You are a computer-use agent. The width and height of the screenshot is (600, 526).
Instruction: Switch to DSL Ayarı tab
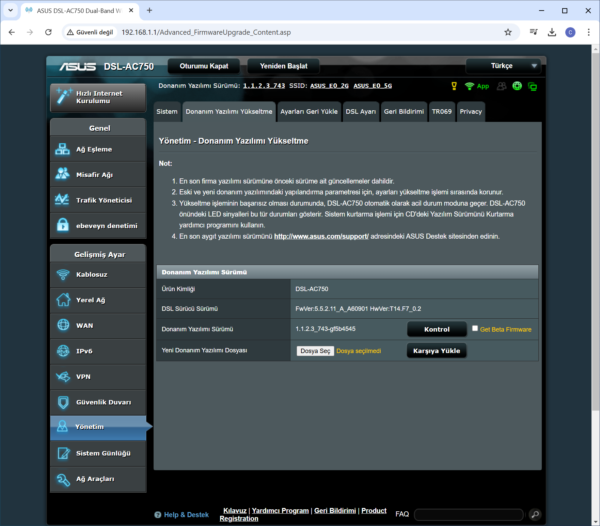(361, 112)
